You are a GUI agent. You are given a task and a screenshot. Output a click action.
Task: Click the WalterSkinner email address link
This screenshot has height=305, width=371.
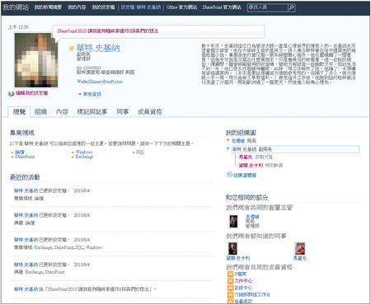[100, 82]
